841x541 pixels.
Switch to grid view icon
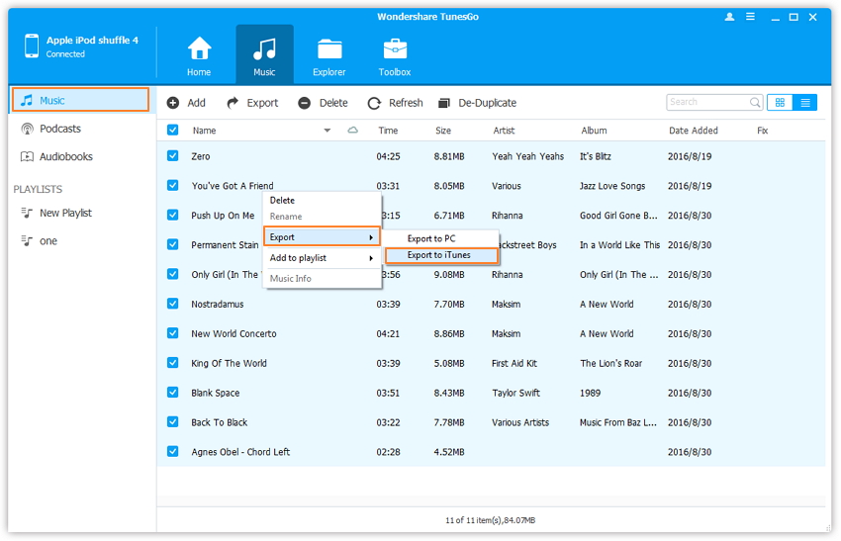point(780,102)
